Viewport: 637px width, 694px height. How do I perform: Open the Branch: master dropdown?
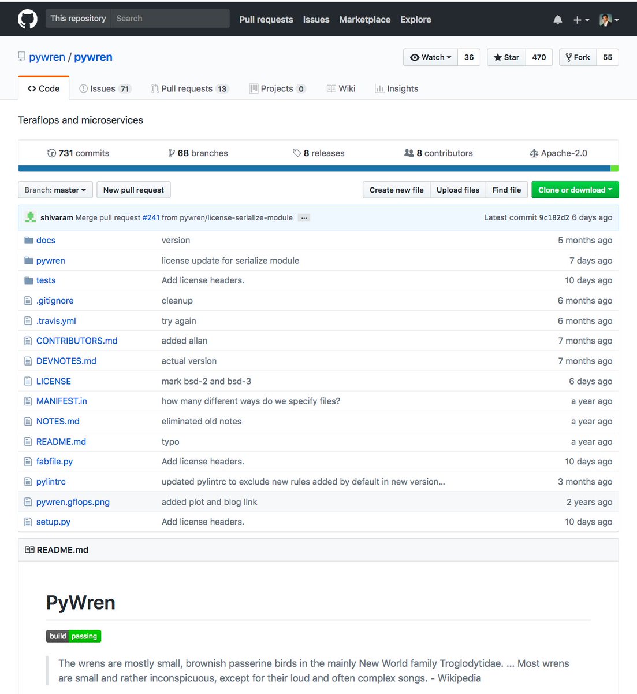(55, 190)
